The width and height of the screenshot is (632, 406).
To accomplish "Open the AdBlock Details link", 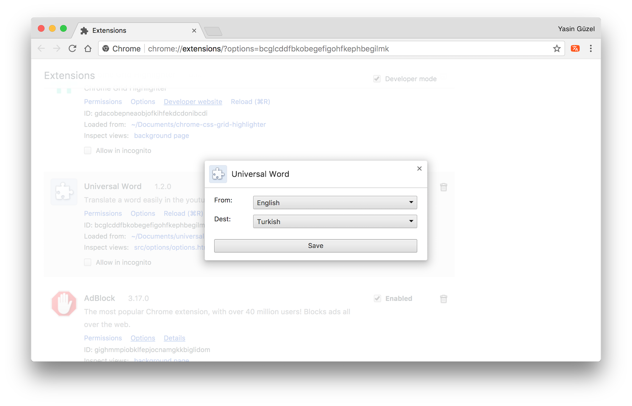I will coord(174,338).
